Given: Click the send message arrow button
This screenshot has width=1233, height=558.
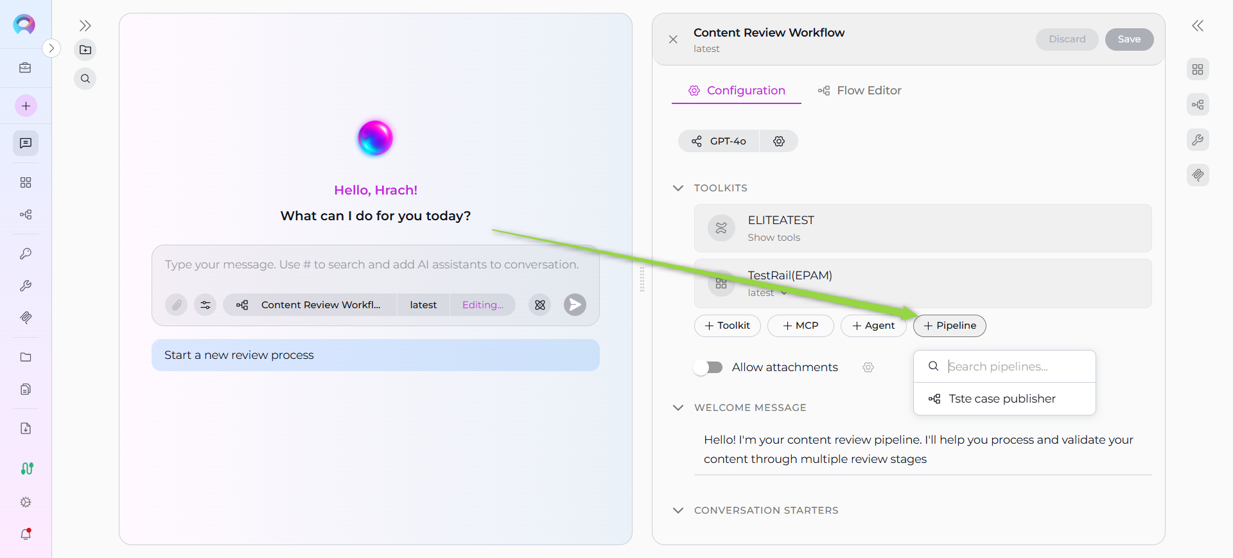Looking at the screenshot, I should click(575, 305).
